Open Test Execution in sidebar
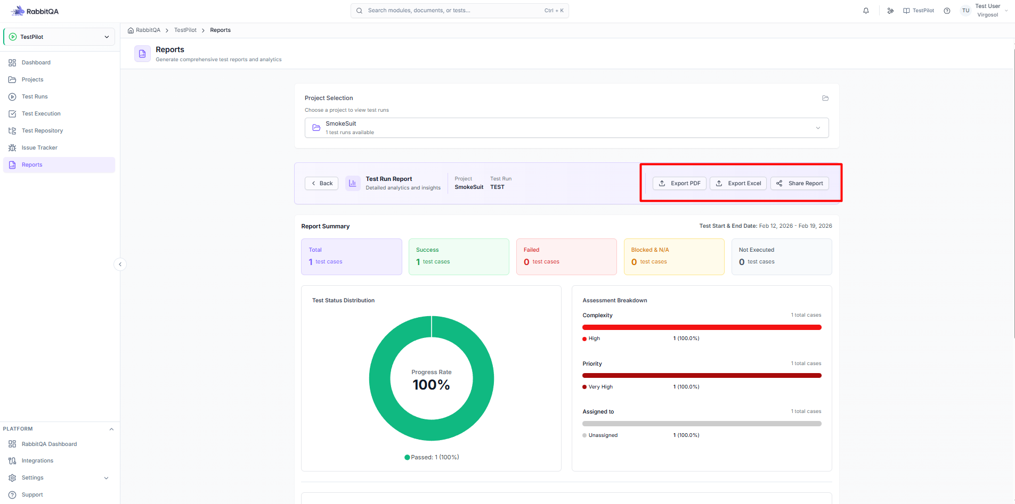1015x504 pixels. 59,114
